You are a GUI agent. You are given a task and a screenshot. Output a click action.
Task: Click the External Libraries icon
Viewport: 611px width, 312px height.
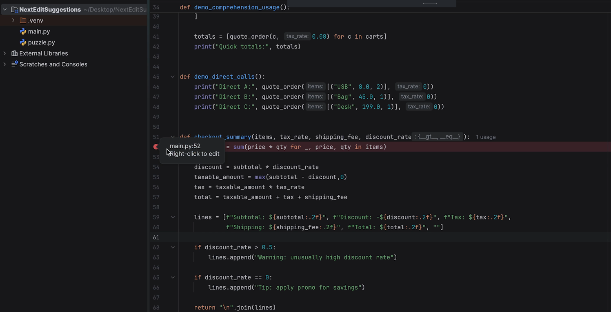[14, 53]
